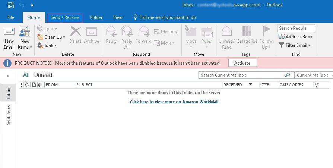Switch to the Folder tab

point(96,17)
